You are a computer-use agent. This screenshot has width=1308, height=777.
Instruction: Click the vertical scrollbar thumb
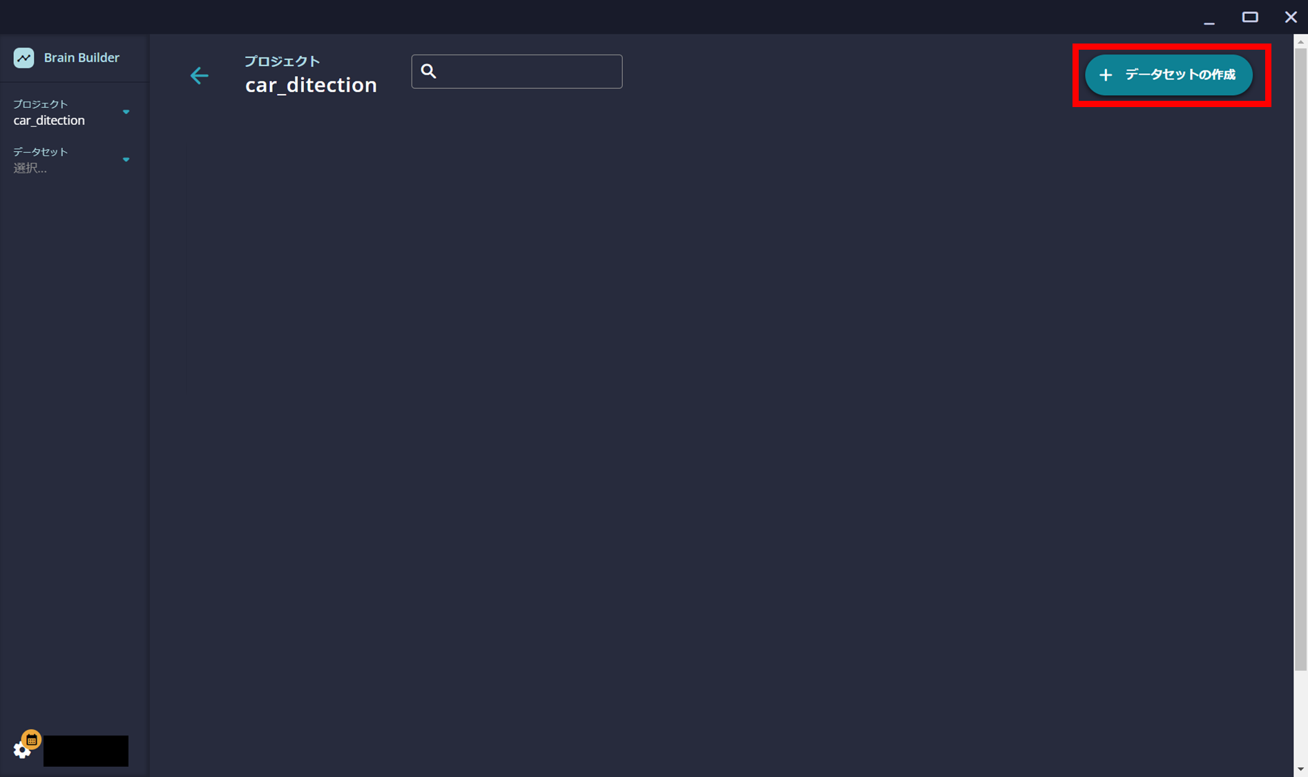(x=1300, y=359)
